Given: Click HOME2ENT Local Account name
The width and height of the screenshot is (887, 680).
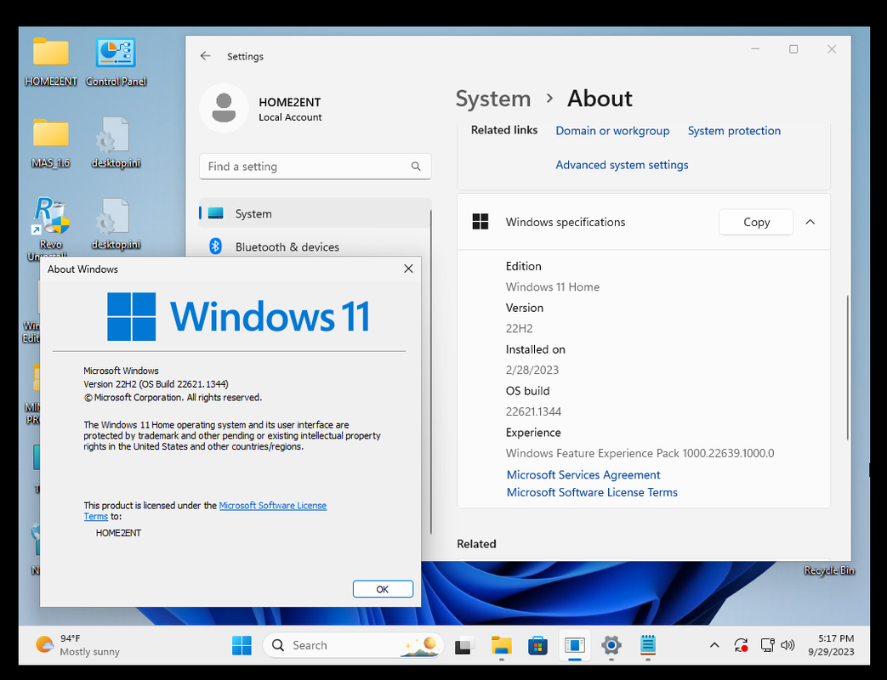Looking at the screenshot, I should (x=290, y=109).
